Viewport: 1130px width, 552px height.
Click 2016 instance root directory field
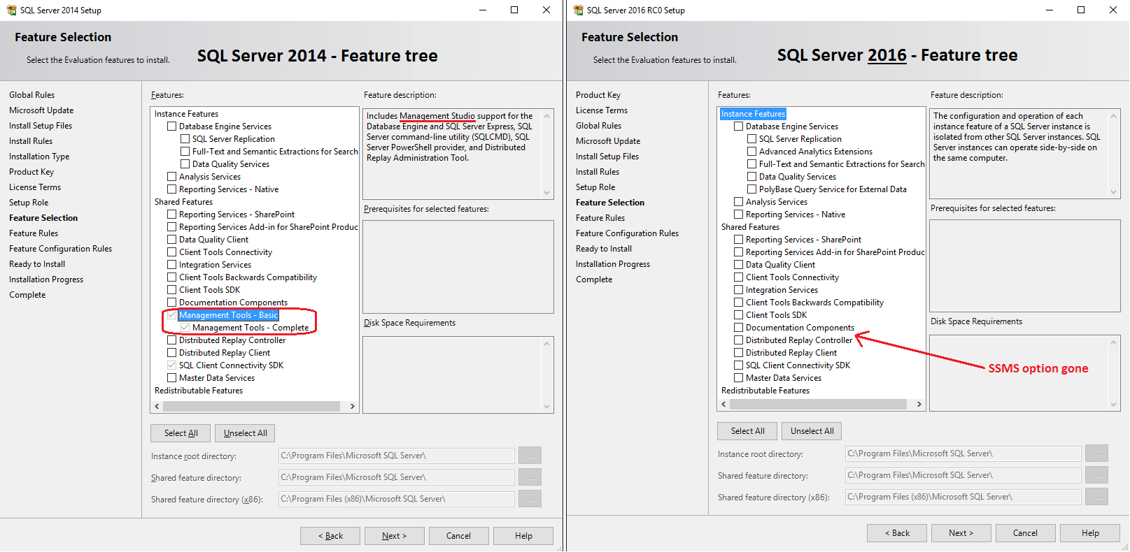point(963,453)
